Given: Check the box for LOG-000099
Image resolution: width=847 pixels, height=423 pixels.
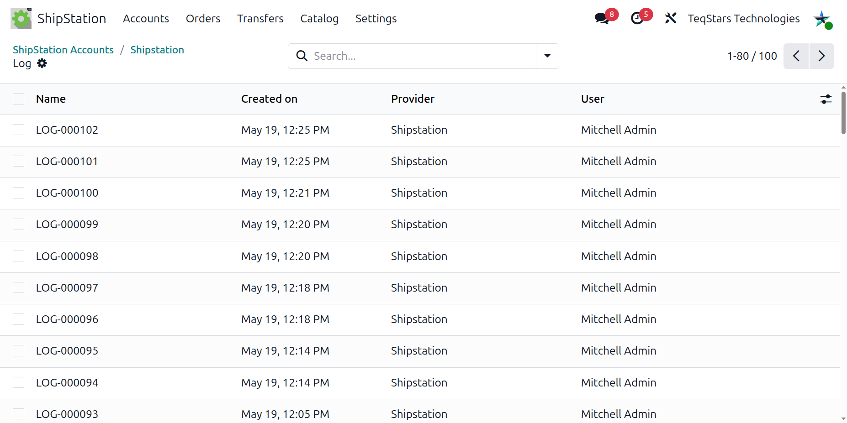Looking at the screenshot, I should pyautogui.click(x=19, y=225).
